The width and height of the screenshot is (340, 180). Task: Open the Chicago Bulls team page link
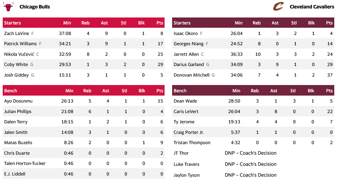(x=35, y=7)
